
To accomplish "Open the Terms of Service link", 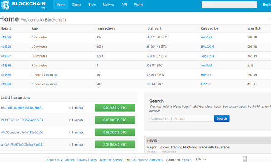I will click(x=111, y=160).
